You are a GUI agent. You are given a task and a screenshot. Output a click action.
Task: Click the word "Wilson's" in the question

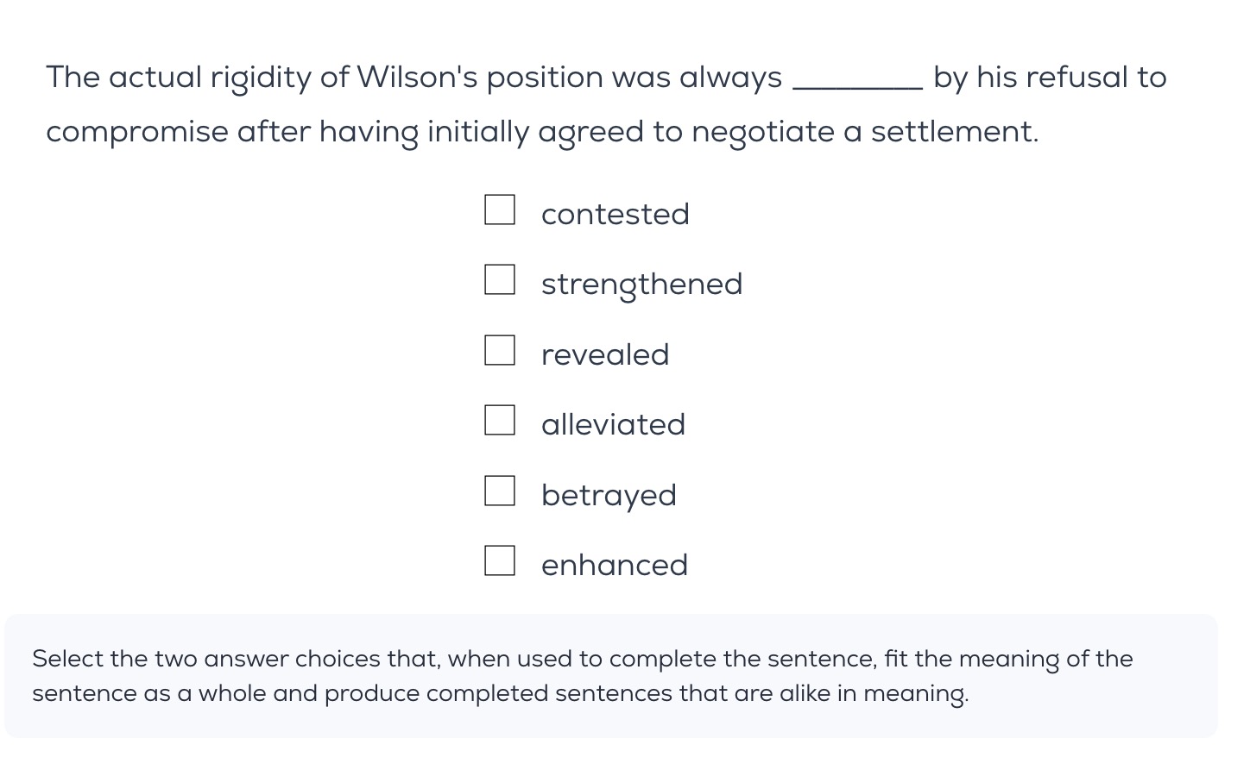click(416, 78)
